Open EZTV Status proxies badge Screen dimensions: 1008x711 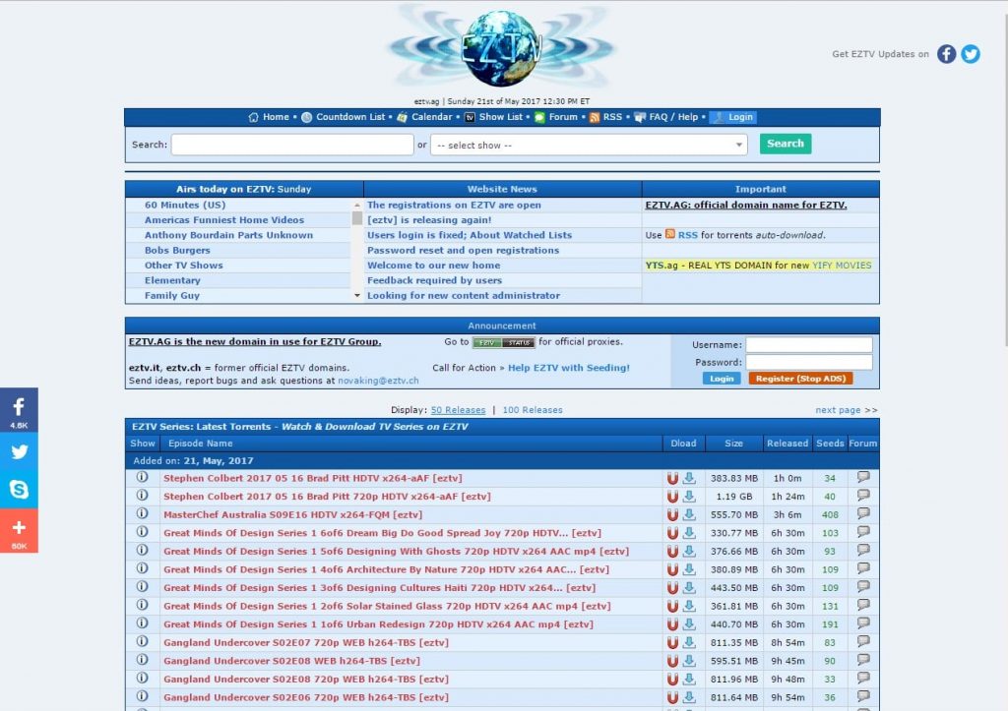[x=503, y=342]
